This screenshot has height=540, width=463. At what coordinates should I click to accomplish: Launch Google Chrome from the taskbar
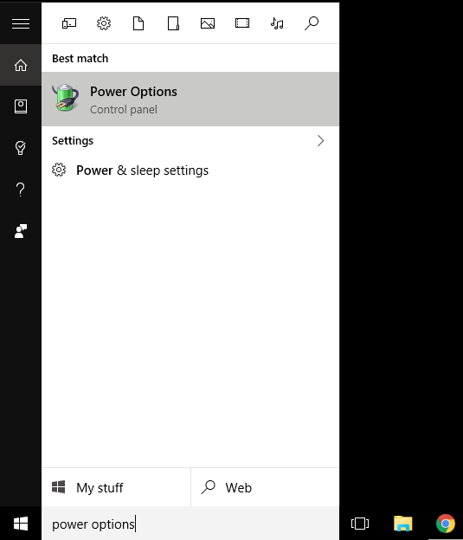(x=445, y=524)
